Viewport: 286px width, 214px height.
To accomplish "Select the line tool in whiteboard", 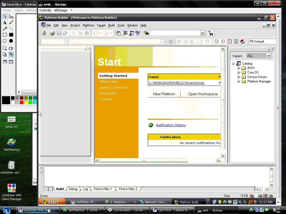I will (11, 29).
